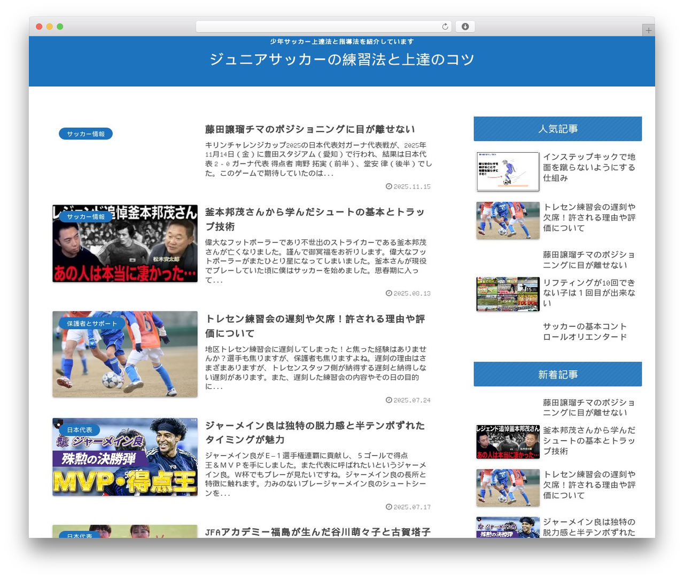Click tagline 少年サッカー上達法と指導法を紹介しています
This screenshot has width=684, height=579.
[342, 42]
